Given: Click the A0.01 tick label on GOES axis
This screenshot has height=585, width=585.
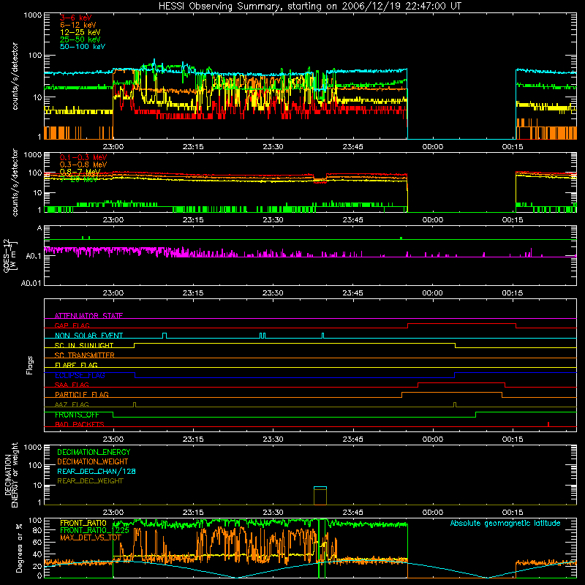Looking at the screenshot, I should coord(31,283).
